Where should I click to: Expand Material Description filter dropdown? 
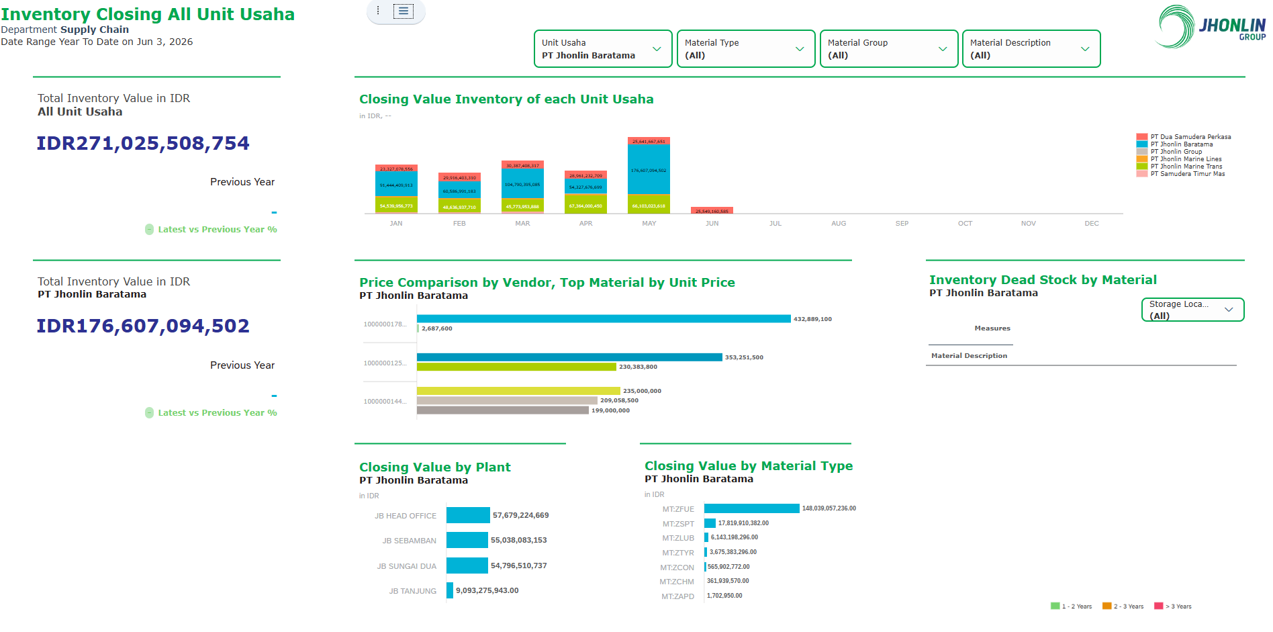1031,49
